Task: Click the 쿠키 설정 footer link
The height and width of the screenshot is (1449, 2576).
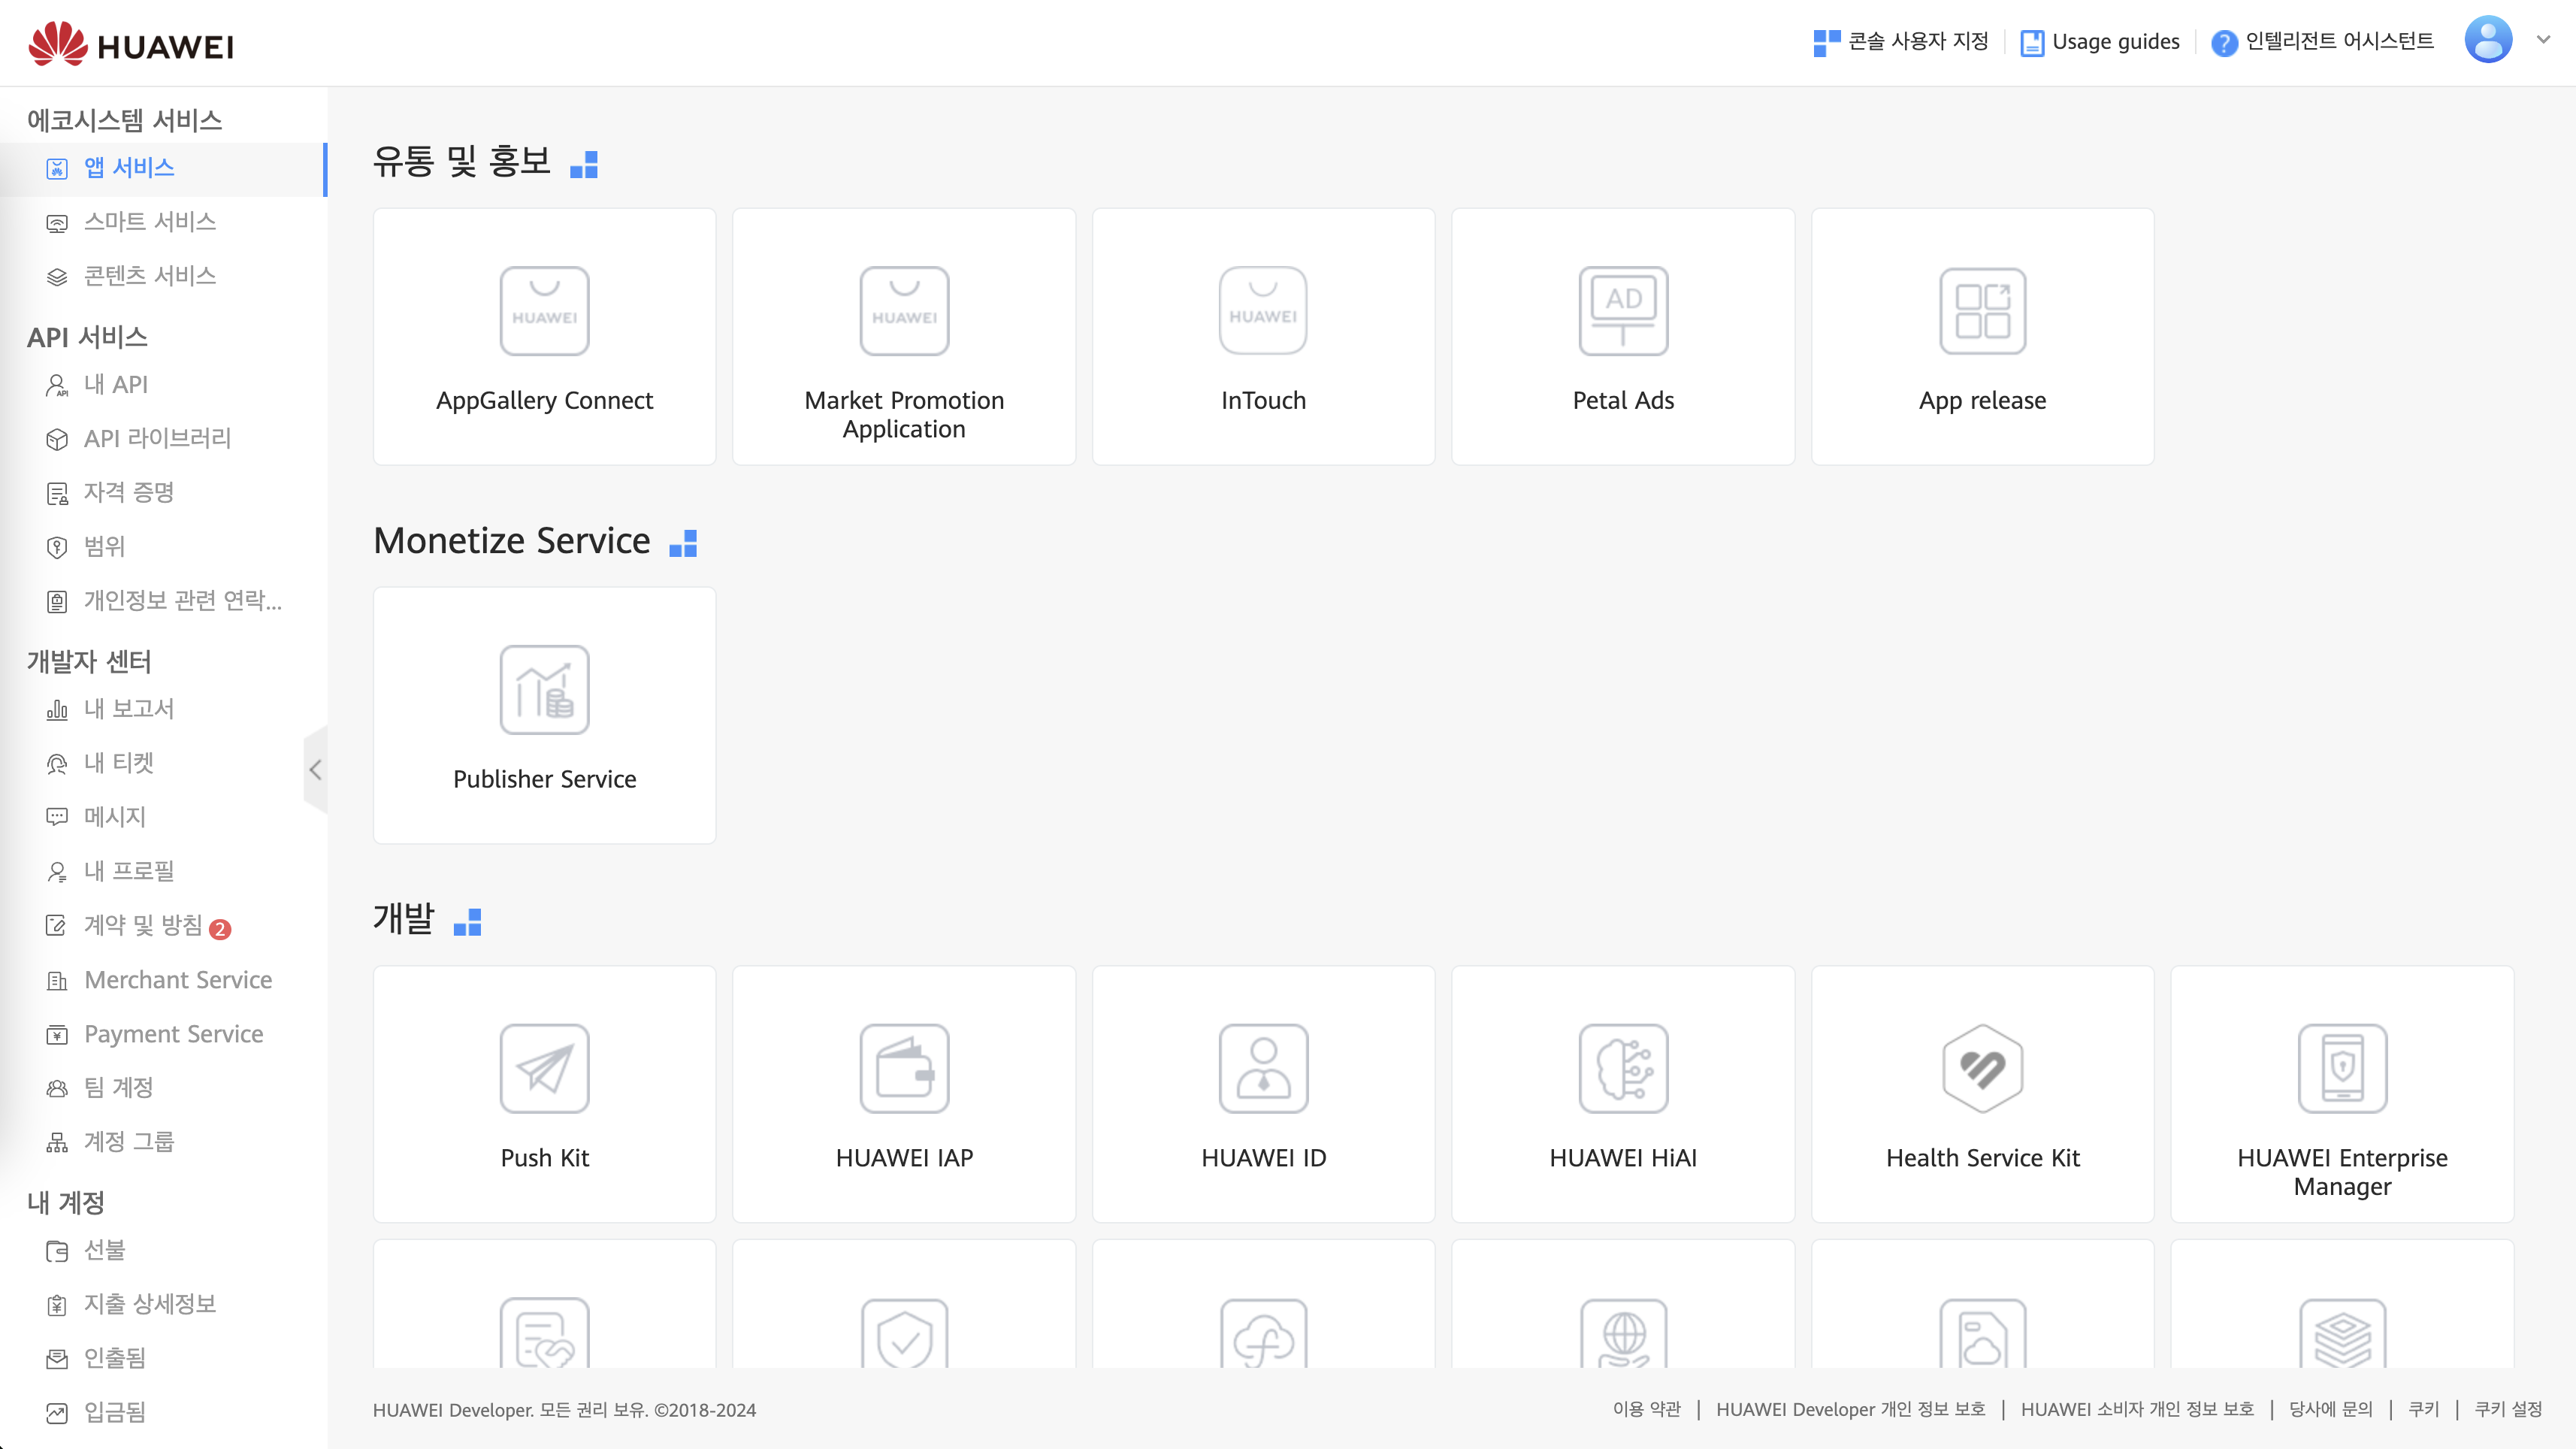Action: click(2507, 1409)
